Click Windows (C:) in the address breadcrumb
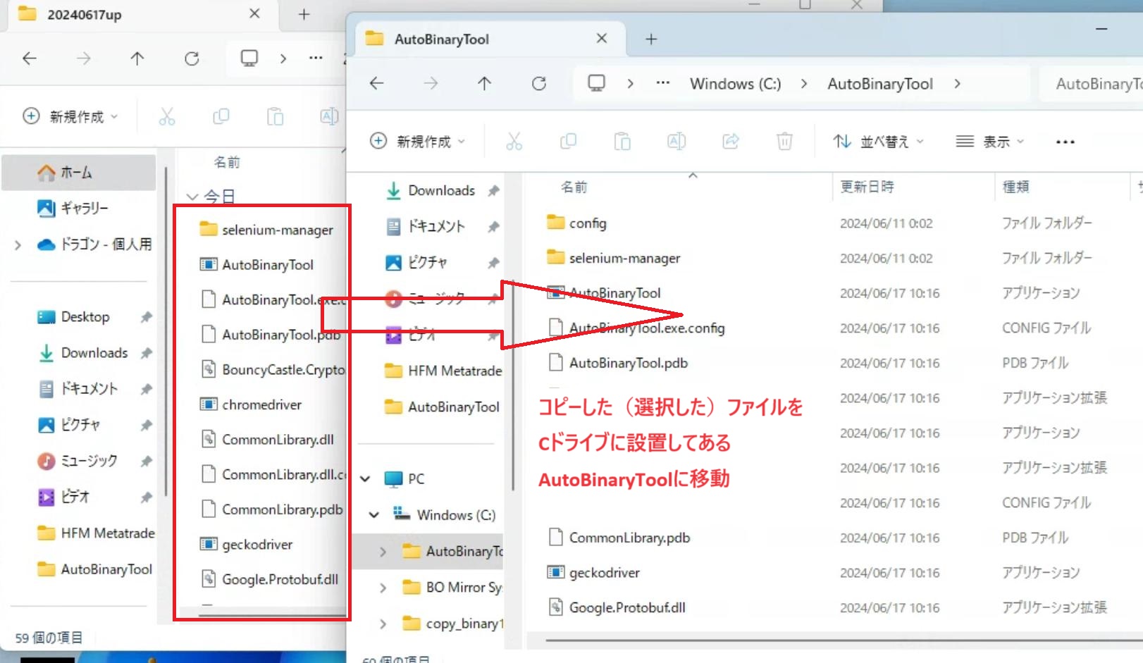The image size is (1143, 663). [735, 84]
